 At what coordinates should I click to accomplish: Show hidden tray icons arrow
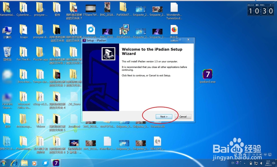pos(245,163)
